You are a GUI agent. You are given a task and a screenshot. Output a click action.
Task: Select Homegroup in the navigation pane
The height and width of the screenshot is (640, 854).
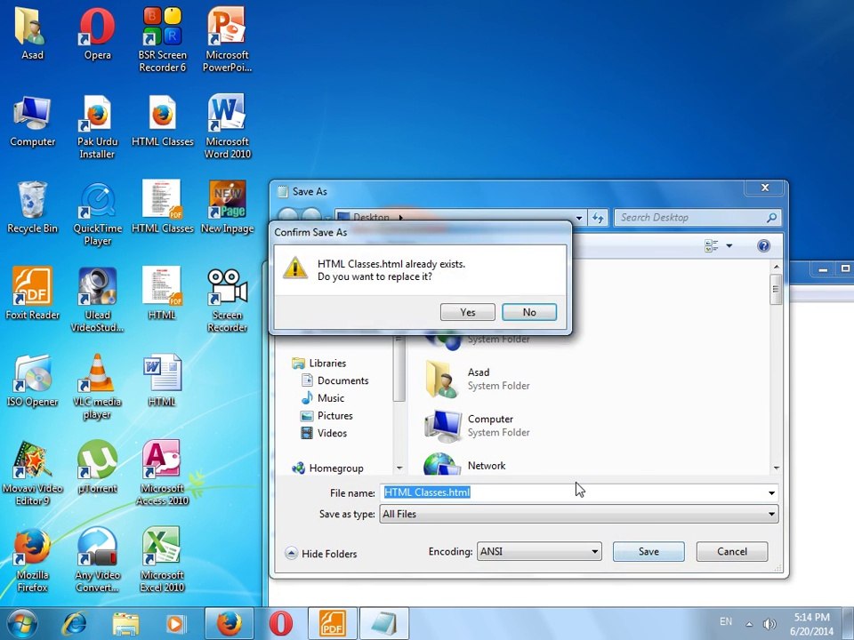(x=327, y=468)
